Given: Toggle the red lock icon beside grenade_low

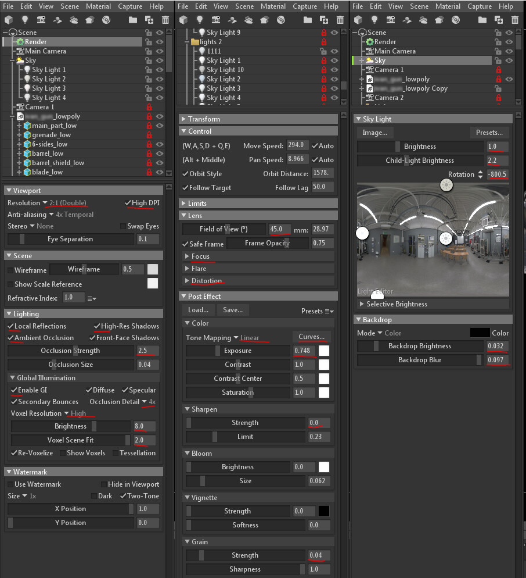Looking at the screenshot, I should point(149,135).
